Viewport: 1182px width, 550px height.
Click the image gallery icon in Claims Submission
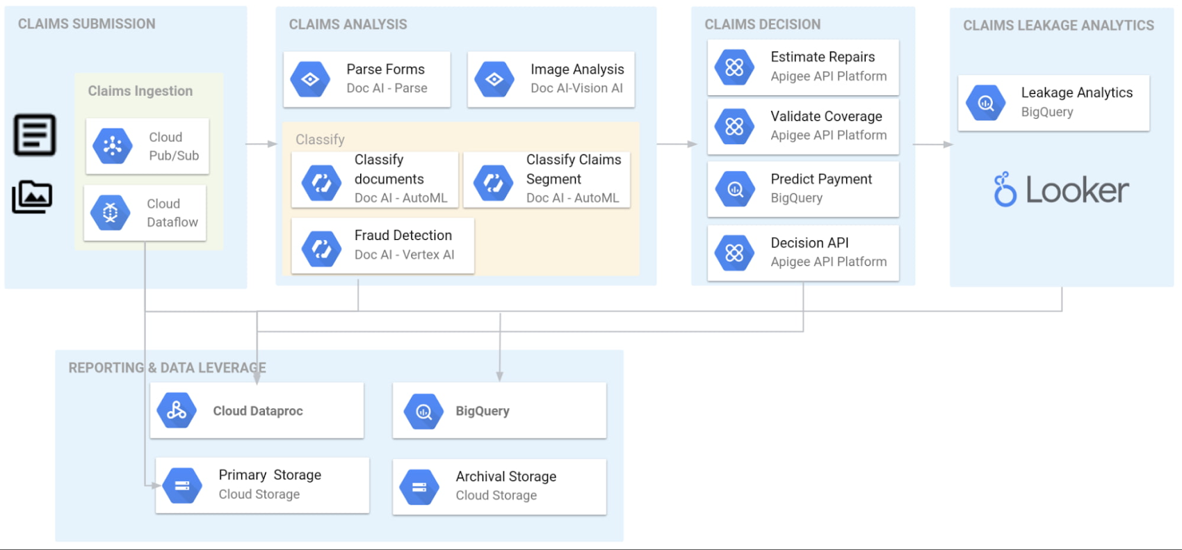32,197
